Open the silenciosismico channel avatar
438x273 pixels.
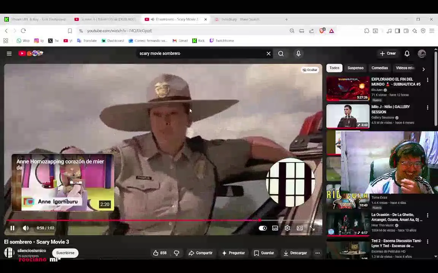point(9,253)
